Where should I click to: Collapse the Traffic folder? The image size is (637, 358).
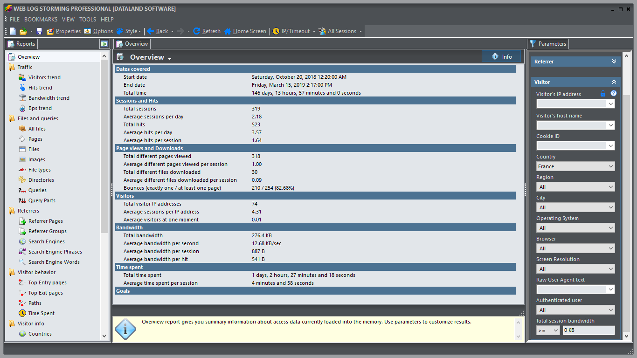[x=12, y=67]
